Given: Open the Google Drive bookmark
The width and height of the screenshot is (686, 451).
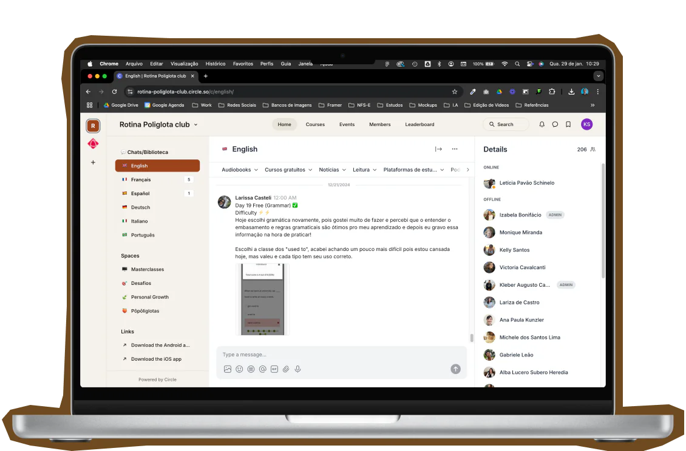Looking at the screenshot, I should [121, 105].
